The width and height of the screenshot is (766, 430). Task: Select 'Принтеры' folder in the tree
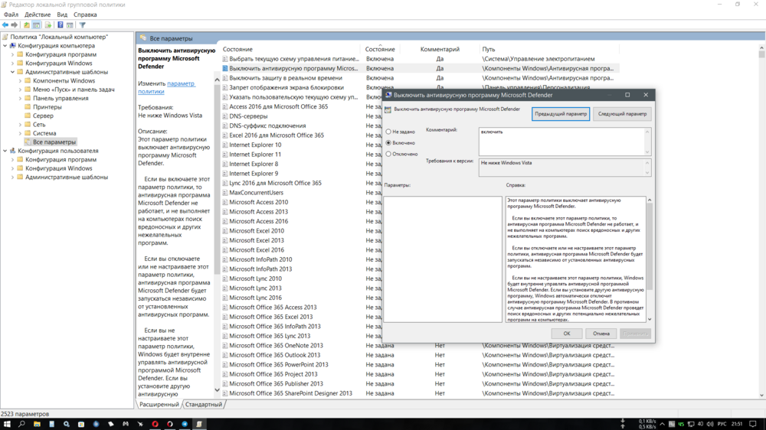tap(47, 107)
